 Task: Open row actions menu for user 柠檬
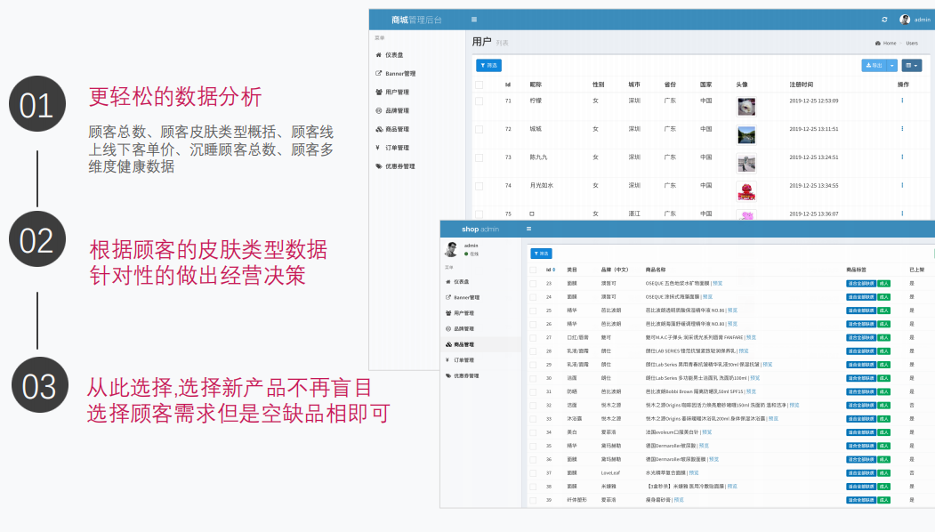[x=902, y=101]
